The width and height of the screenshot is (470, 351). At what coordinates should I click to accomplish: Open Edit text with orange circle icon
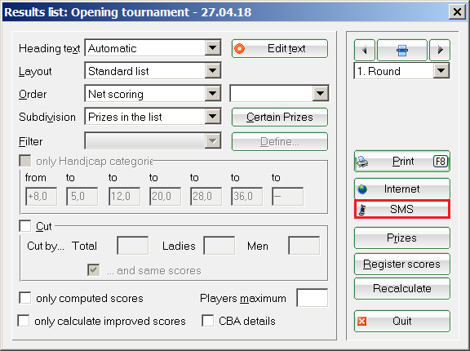pos(280,48)
